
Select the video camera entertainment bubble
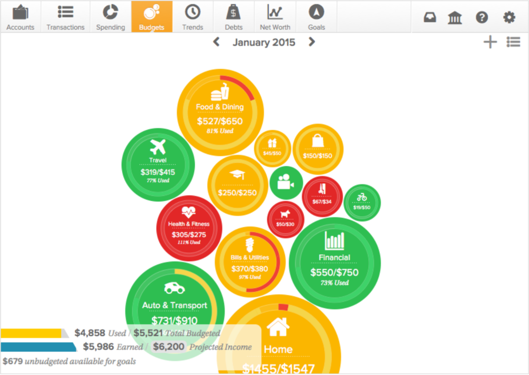click(286, 183)
